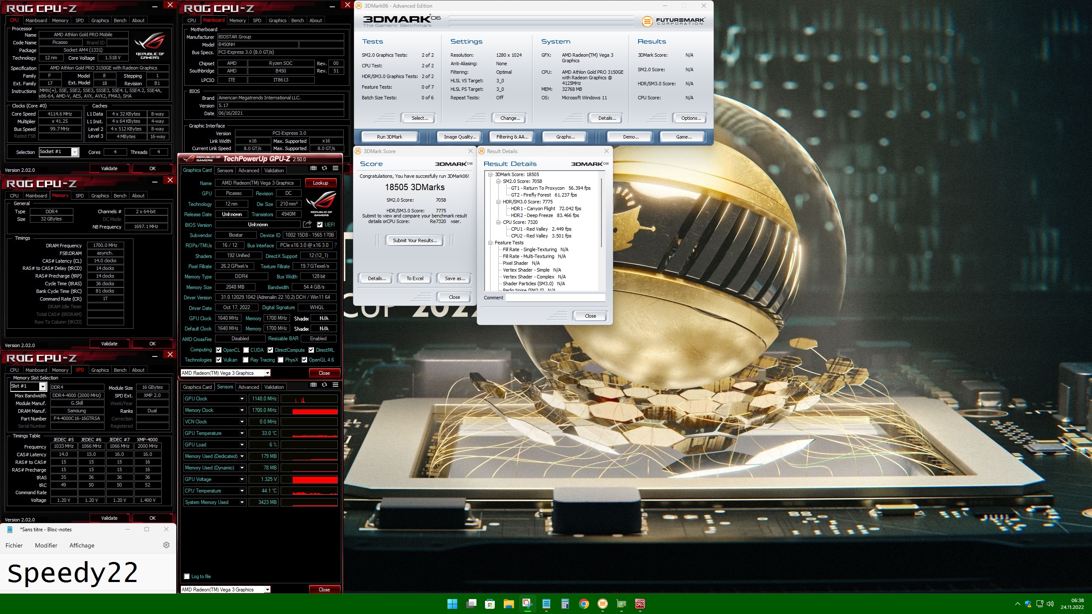The width and height of the screenshot is (1092, 614).
Task: Click GPU-Z refresh icon in Graphics Card panel
Action: tap(324, 168)
